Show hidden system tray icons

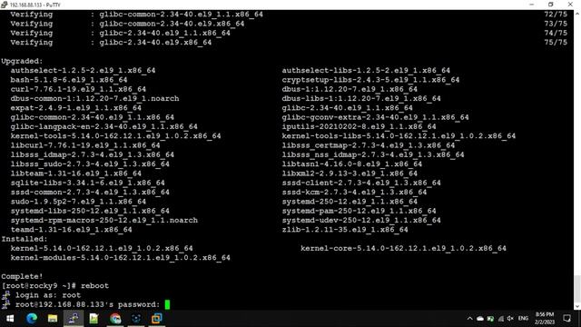pyautogui.click(x=469, y=319)
